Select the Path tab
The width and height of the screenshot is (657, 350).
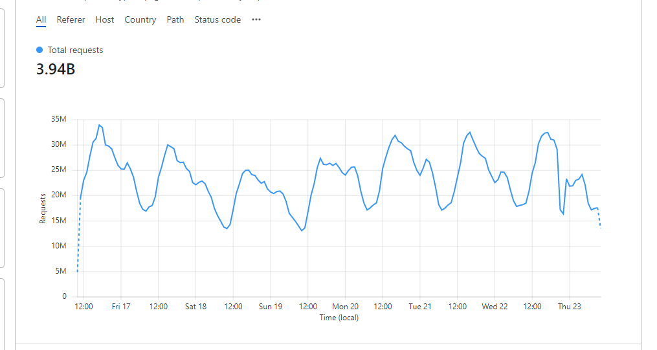click(175, 20)
